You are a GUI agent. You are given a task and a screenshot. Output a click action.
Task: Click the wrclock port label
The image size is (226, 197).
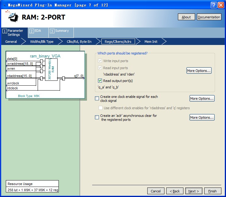click(x=13, y=83)
